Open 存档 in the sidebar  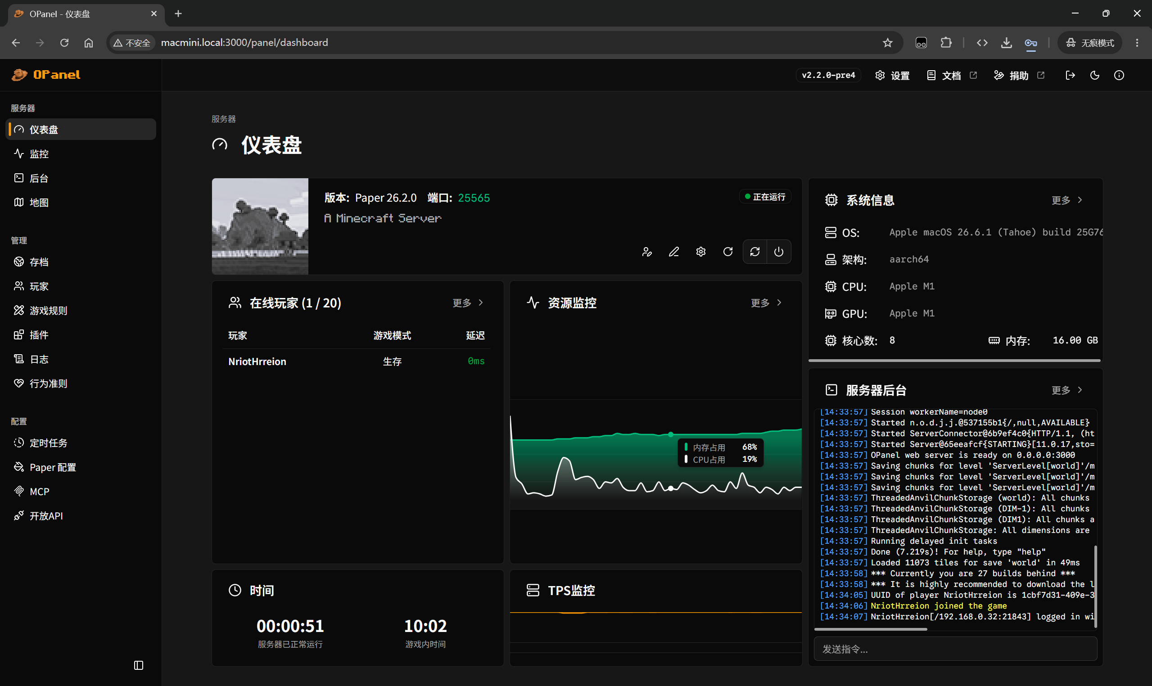[x=81, y=262]
